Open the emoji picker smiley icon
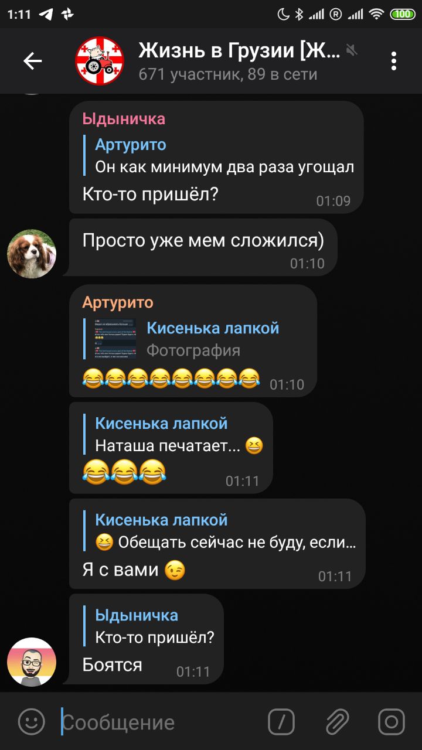This screenshot has height=750, width=422. [31, 721]
